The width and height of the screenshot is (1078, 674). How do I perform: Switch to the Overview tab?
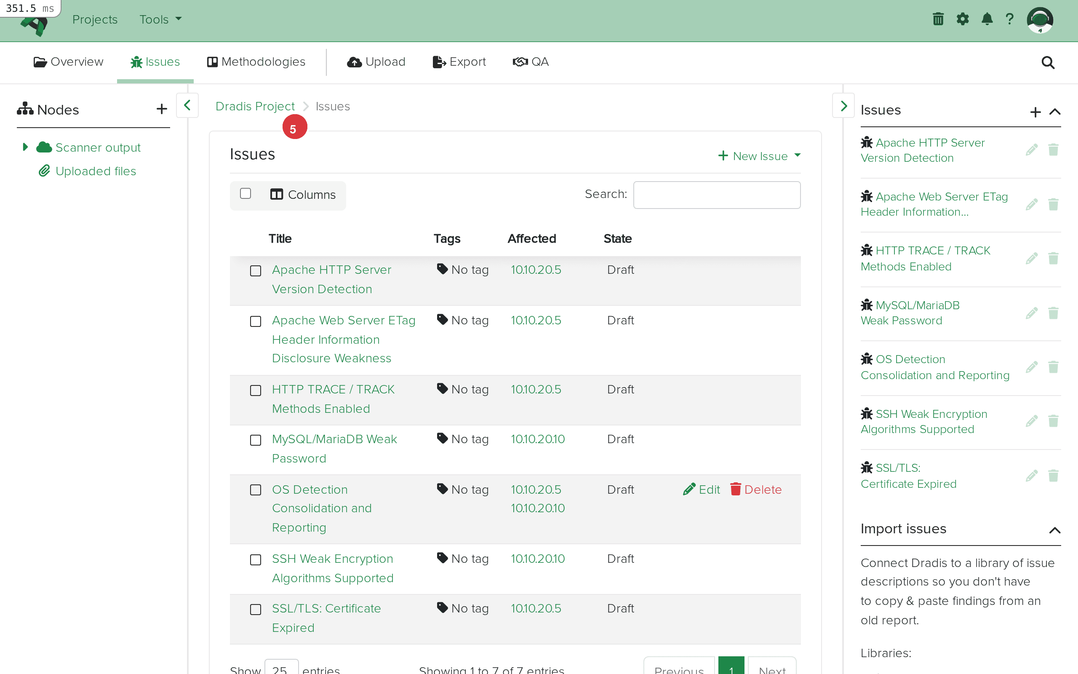[68, 62]
